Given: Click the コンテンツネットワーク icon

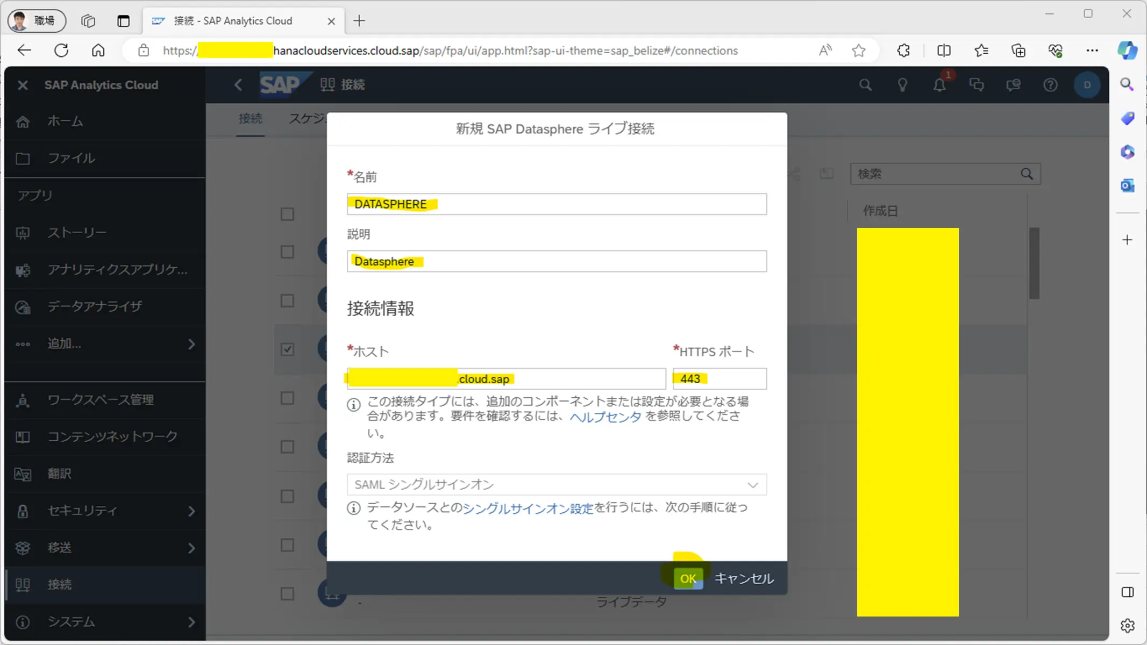Looking at the screenshot, I should point(23,437).
